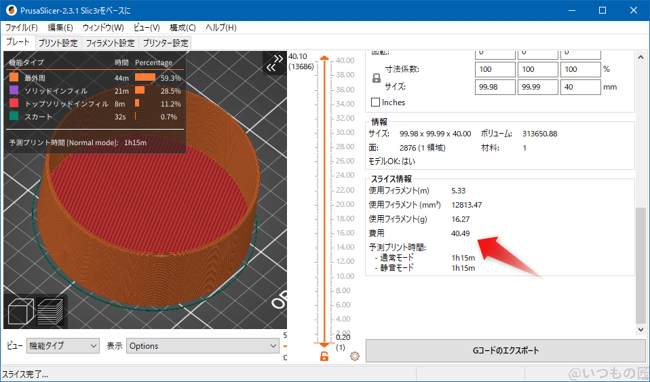Toggle the green スカート legend entry
The height and width of the screenshot is (382, 650).
coord(14,117)
